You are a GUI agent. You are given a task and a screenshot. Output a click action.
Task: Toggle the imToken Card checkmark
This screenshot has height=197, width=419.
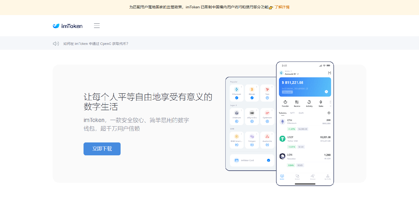click(269, 160)
